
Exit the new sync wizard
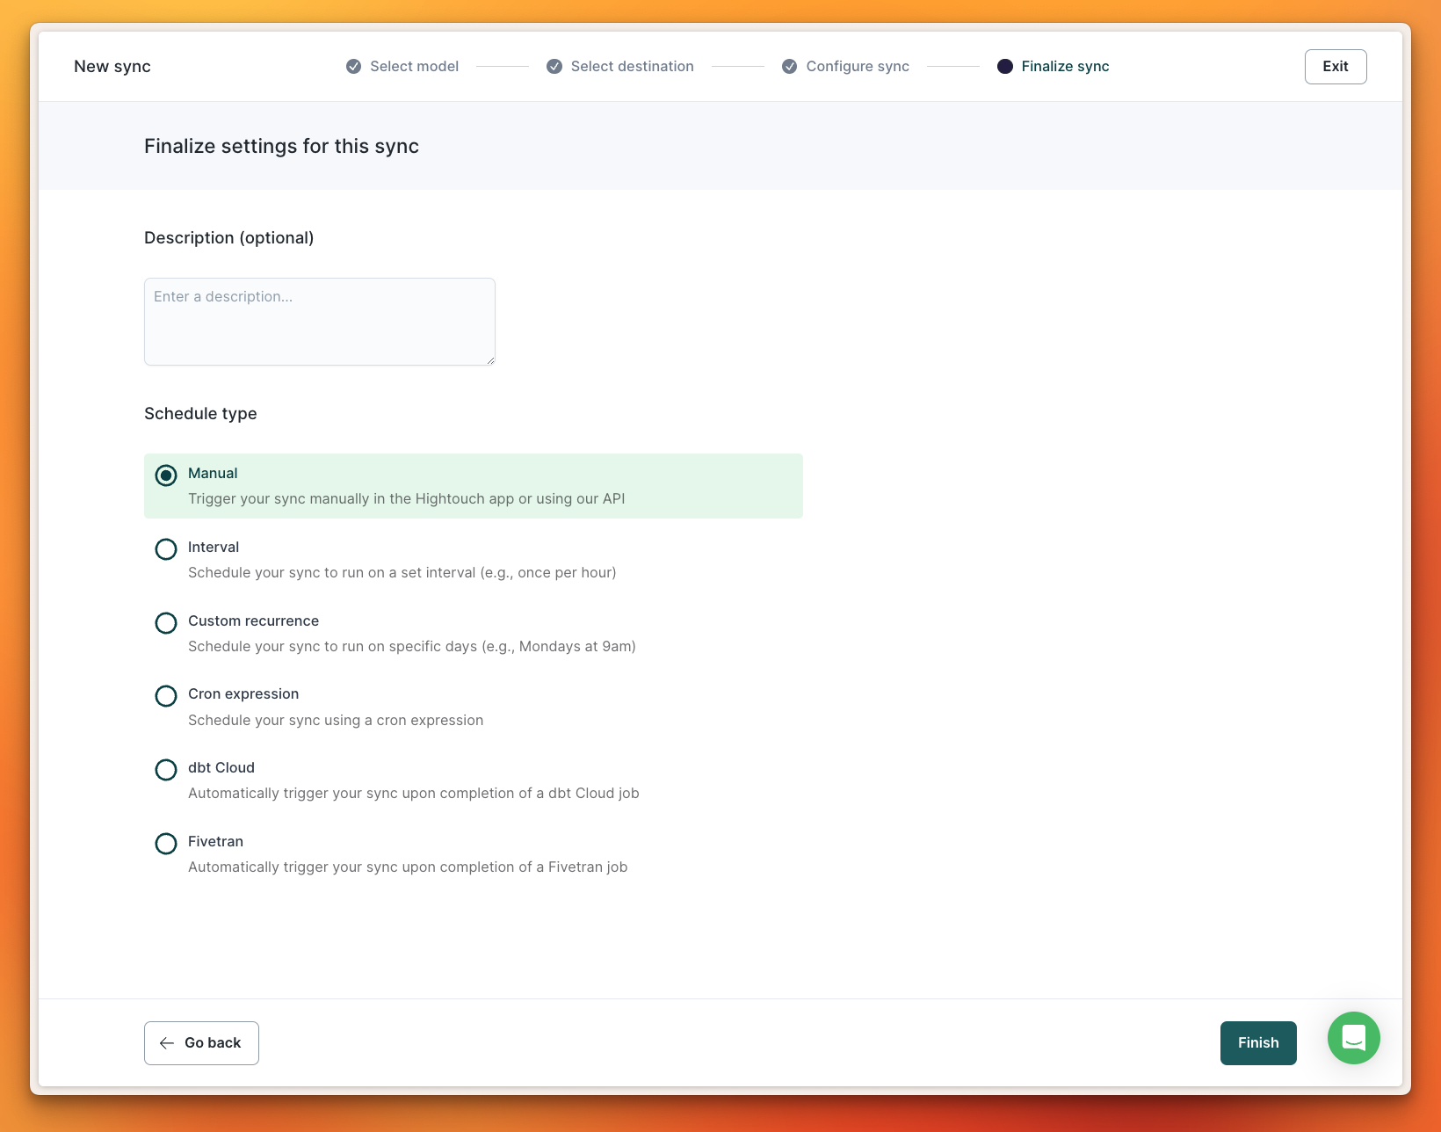1335,67
